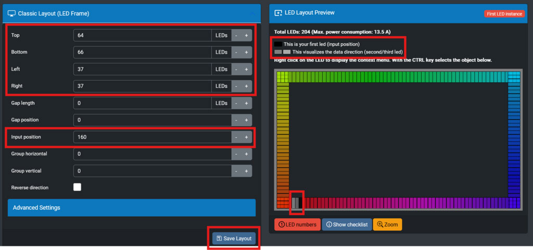Click into the Top LEDs input field
Image resolution: width=533 pixels, height=250 pixels.
tap(142, 35)
